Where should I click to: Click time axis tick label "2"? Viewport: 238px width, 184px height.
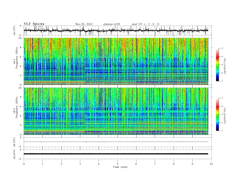coord(61,164)
